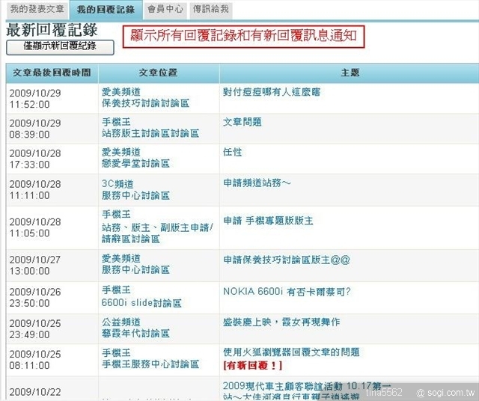Open the 盛裝應上映，霞女再現舞作 topic
This screenshot has height=401, width=479.
pos(281,322)
